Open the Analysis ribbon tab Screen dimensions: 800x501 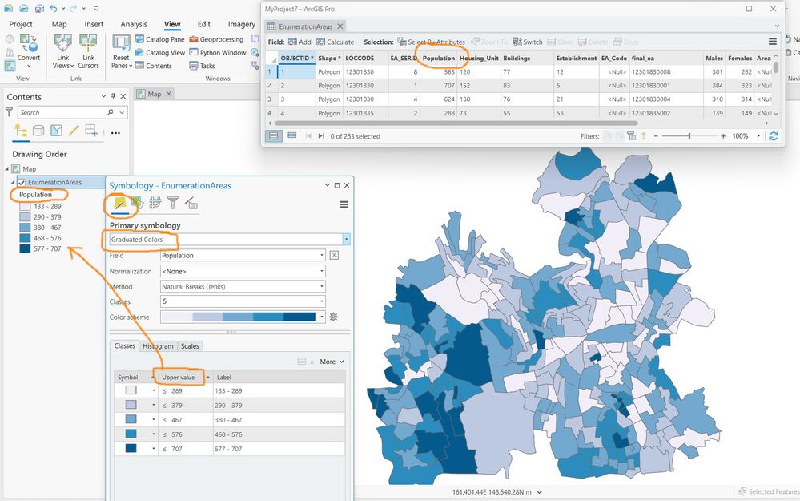(x=134, y=24)
